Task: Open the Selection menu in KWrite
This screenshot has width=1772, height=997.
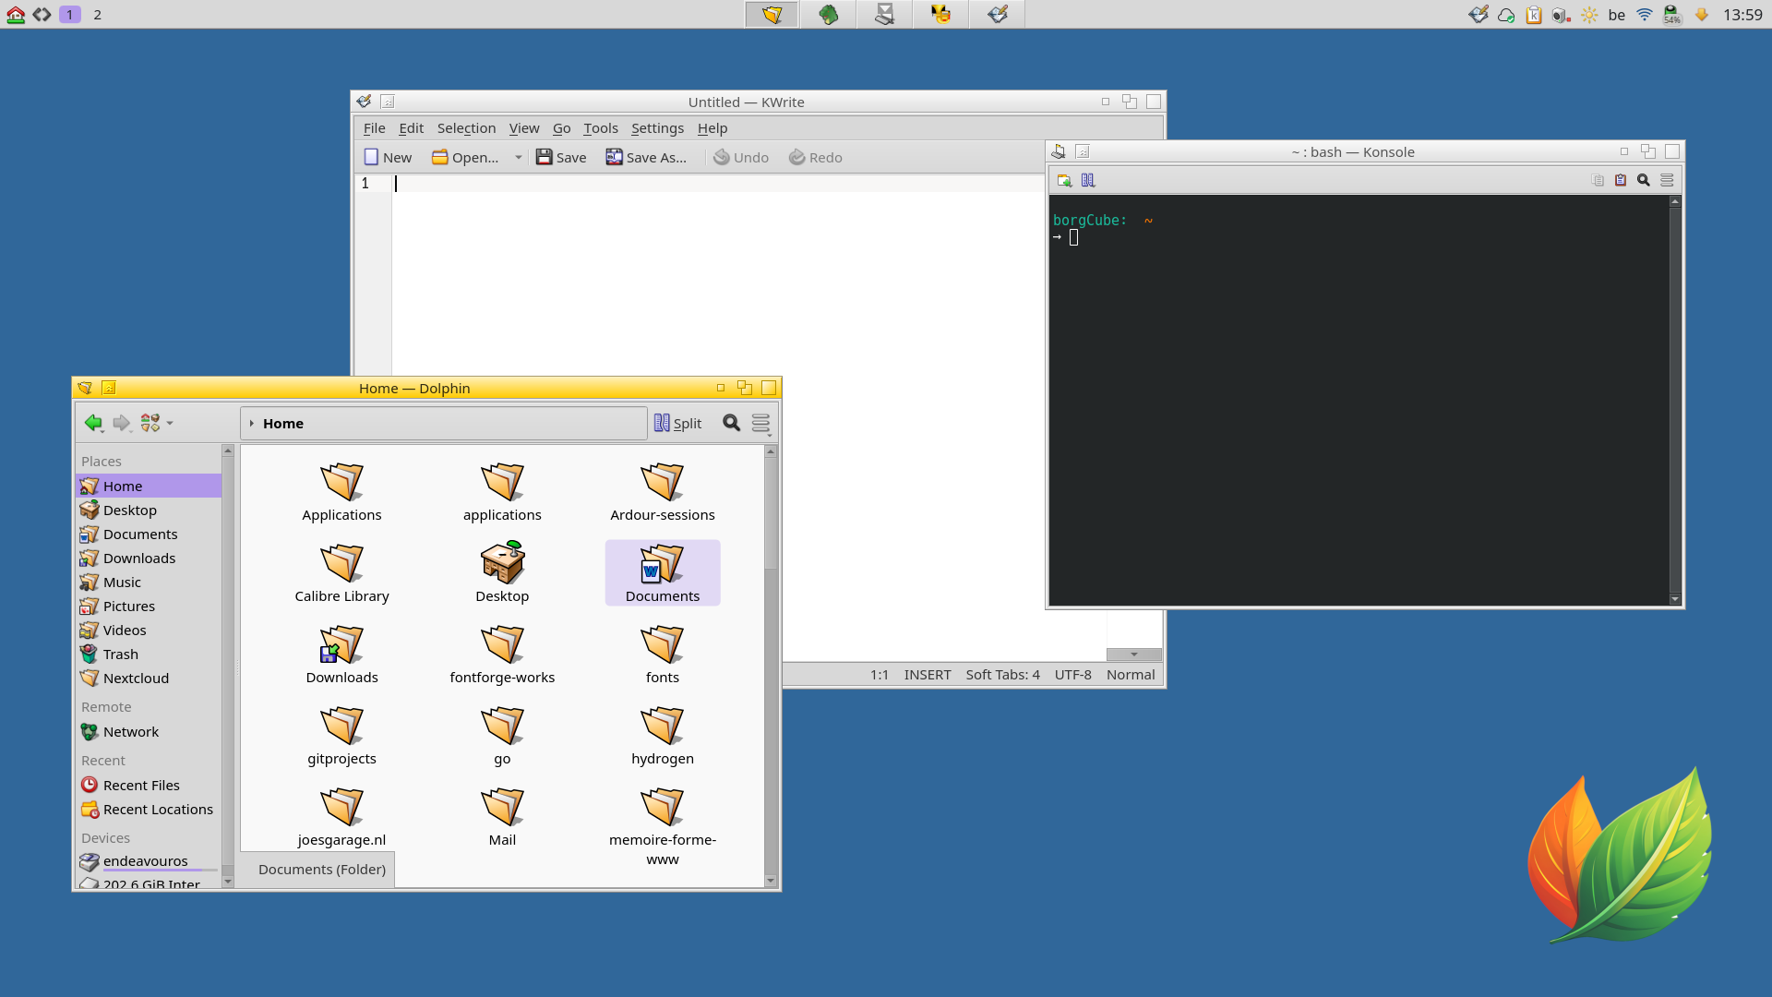Action: [x=466, y=128]
